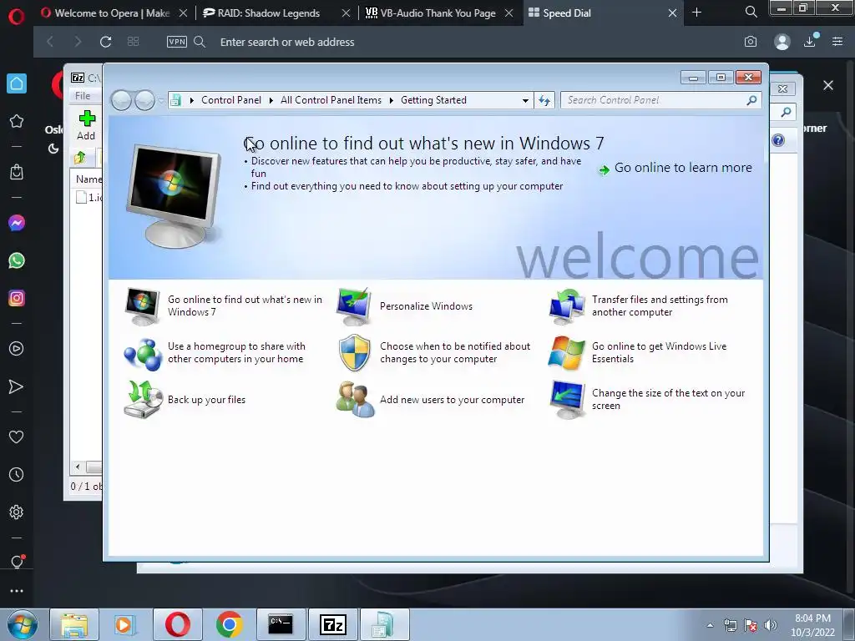The width and height of the screenshot is (855, 641).
Task: Select Use a homegroup to share item
Action: tap(215, 353)
